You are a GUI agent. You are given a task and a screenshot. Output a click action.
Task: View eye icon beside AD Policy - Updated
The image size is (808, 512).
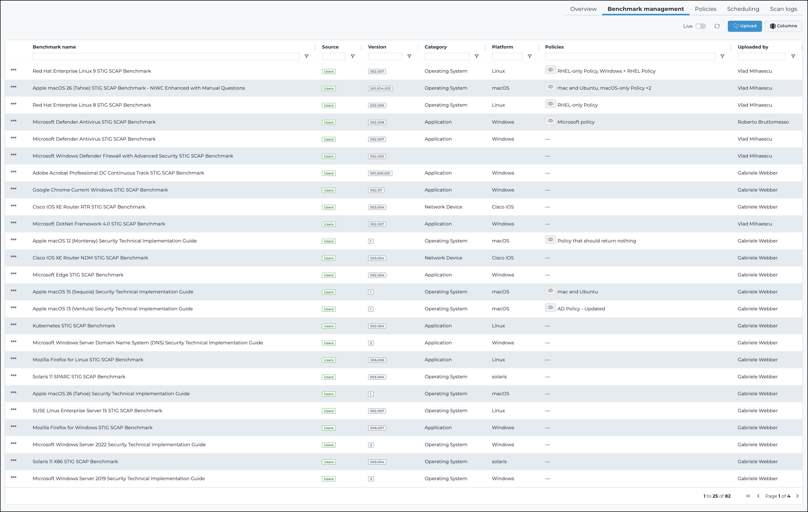click(x=550, y=308)
